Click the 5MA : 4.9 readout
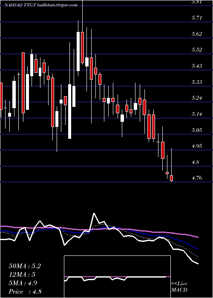Viewport: 213px width, 298px height. [23, 283]
